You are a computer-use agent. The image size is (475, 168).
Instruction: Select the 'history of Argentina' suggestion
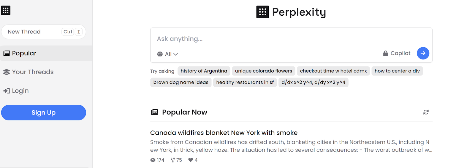coord(204,71)
